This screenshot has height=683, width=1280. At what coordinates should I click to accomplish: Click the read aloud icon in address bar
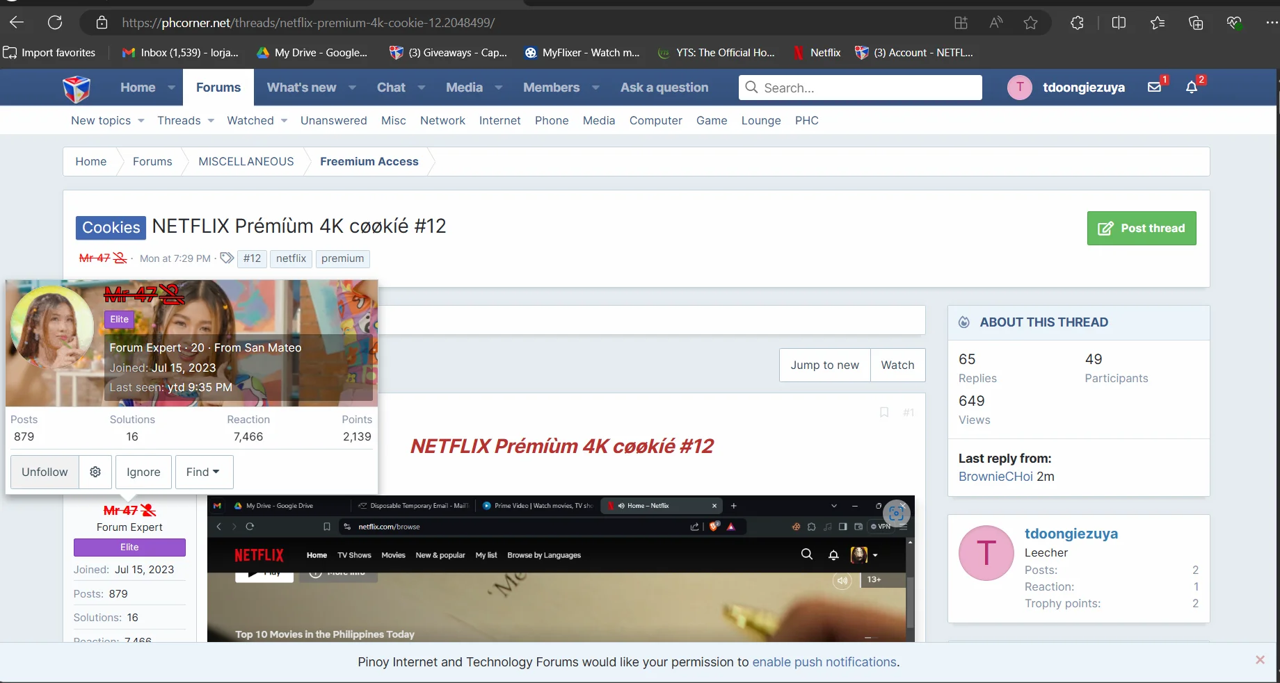pos(996,23)
